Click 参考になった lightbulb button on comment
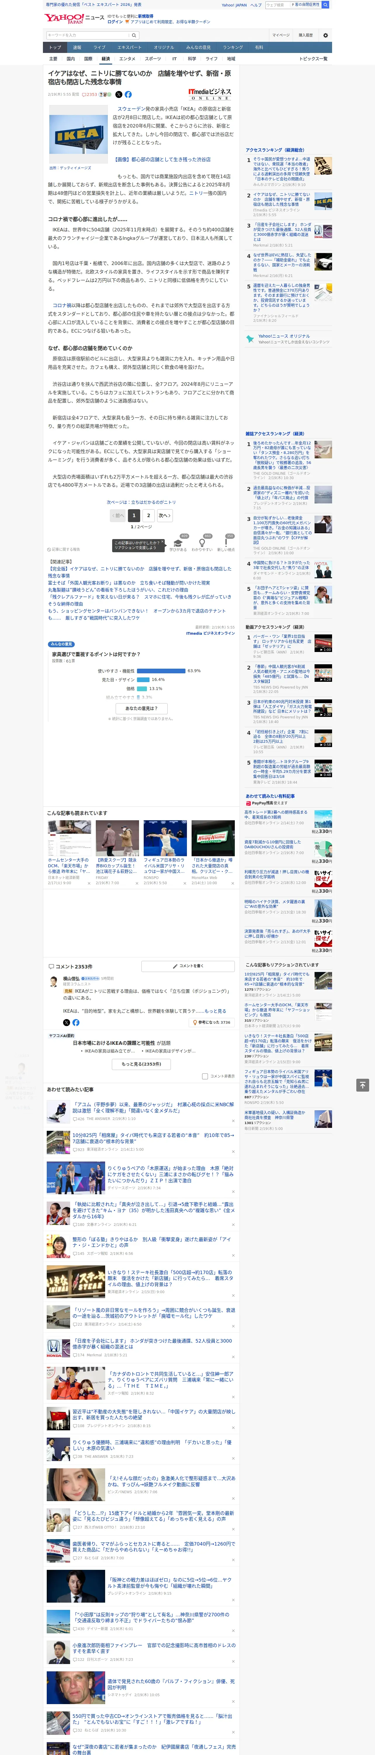375x1755 pixels. coord(212,1023)
